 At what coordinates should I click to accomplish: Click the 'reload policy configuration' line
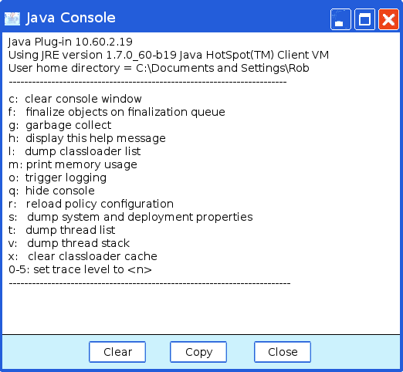91,204
